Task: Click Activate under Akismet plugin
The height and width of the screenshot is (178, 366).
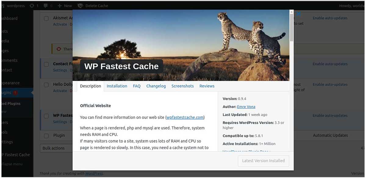Action: 60,24
